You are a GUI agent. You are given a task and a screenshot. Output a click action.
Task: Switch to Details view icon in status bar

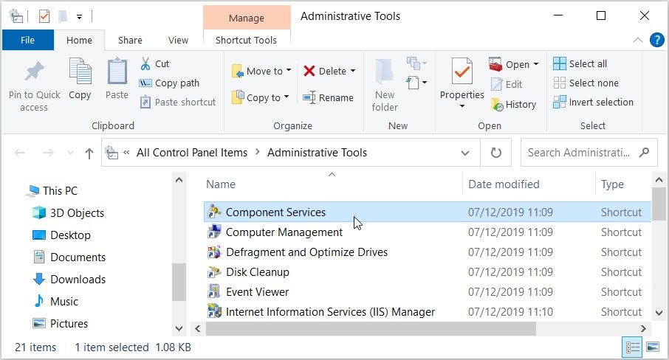pos(632,347)
